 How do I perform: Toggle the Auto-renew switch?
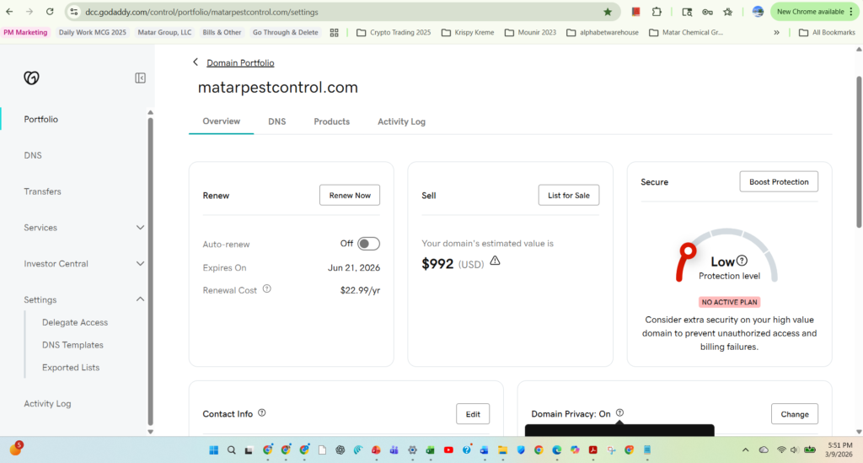click(x=368, y=244)
